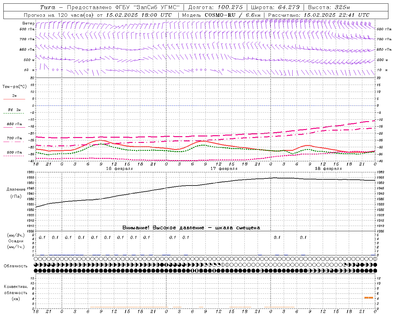Click the date label "18 февраля"
Viewport: 393px width, 314px height.
328,168
